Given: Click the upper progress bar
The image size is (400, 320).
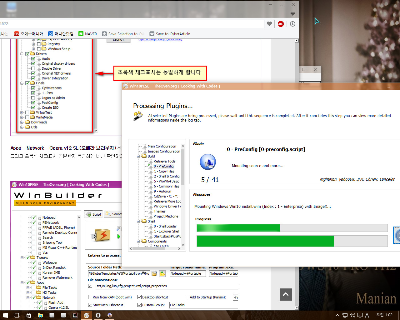Looking at the screenshot, I should click(292, 228).
